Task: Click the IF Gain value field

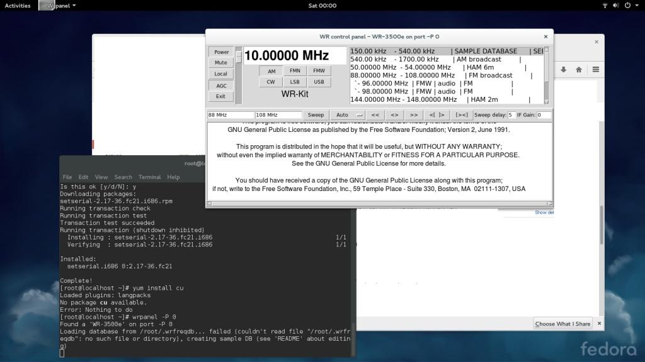Action: (x=544, y=115)
